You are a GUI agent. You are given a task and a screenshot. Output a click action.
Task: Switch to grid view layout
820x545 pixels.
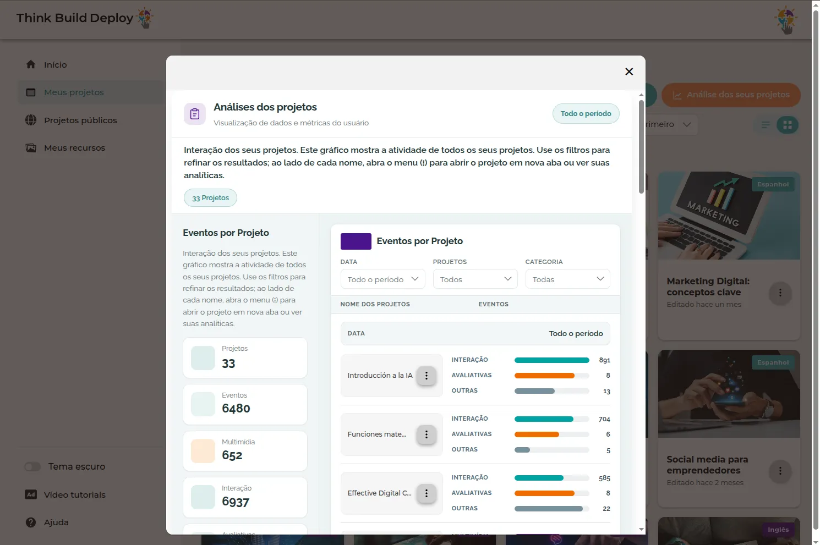coord(788,125)
